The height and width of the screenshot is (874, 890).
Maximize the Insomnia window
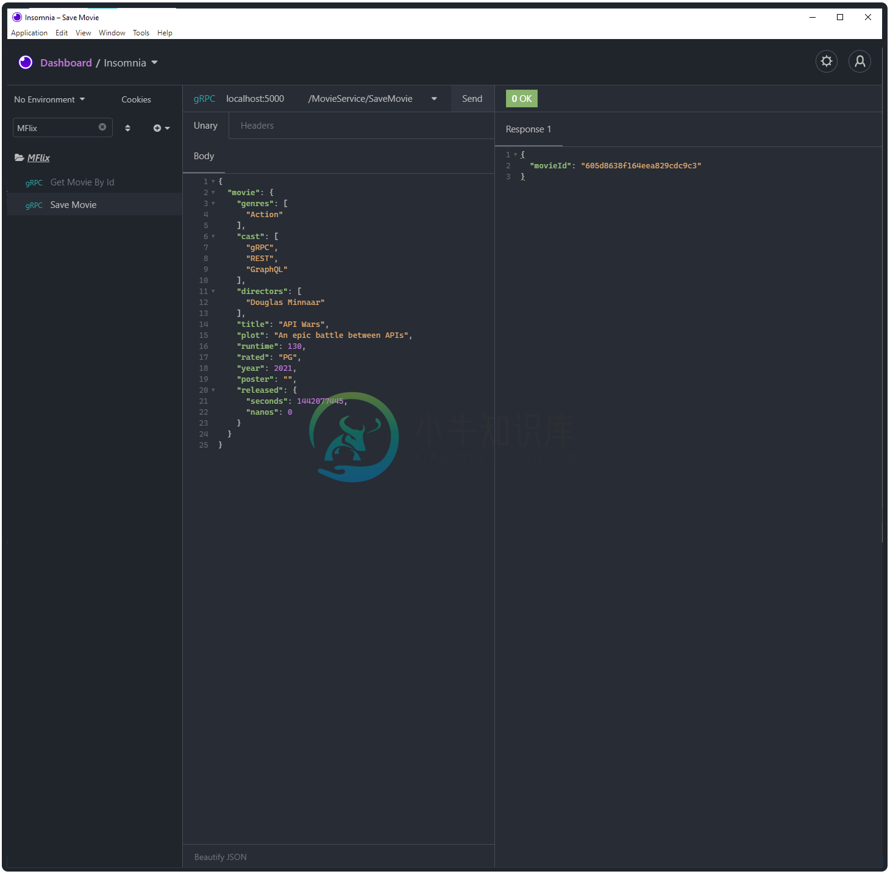point(840,17)
